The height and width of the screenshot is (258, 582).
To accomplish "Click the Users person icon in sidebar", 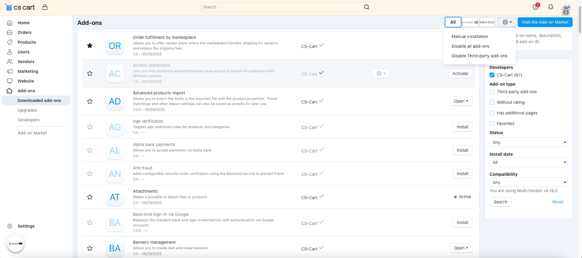I will click(10, 52).
